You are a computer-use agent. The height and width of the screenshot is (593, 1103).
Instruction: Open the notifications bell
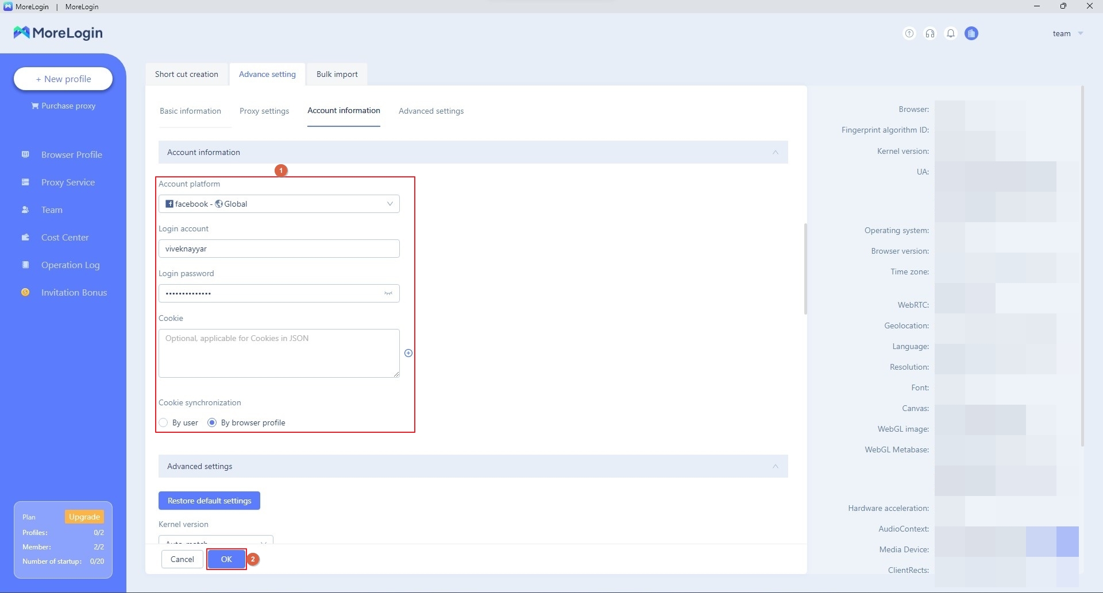(951, 33)
